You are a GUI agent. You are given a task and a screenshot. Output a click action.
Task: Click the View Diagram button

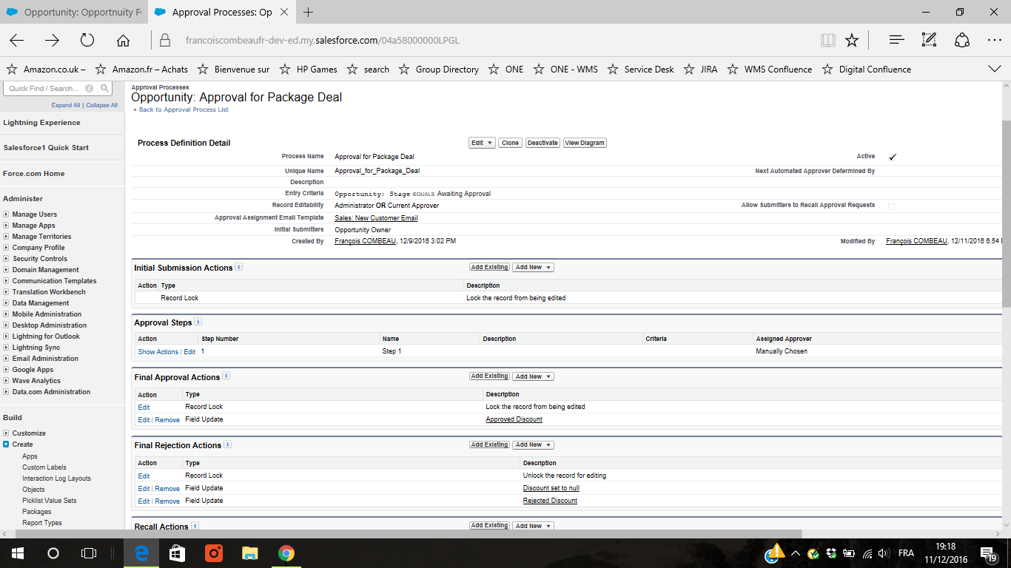[x=585, y=143]
